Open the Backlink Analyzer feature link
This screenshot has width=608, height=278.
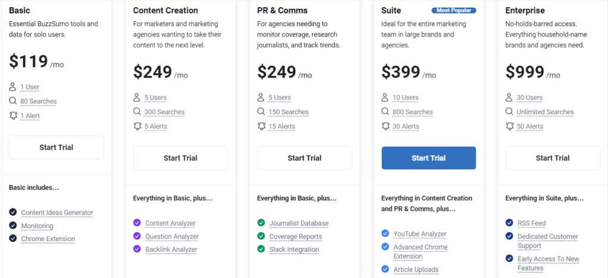point(172,249)
